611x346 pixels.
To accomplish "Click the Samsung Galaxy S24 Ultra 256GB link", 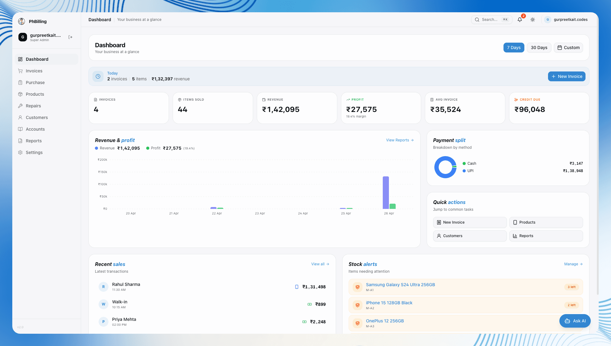I will 400,285.
